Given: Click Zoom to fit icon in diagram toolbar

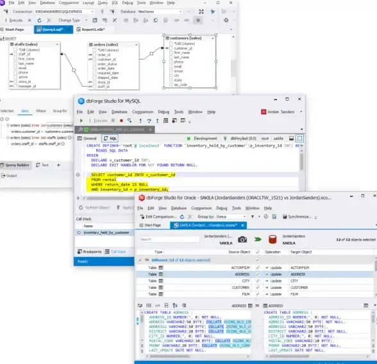Looking at the screenshot, I should (x=201, y=12).
